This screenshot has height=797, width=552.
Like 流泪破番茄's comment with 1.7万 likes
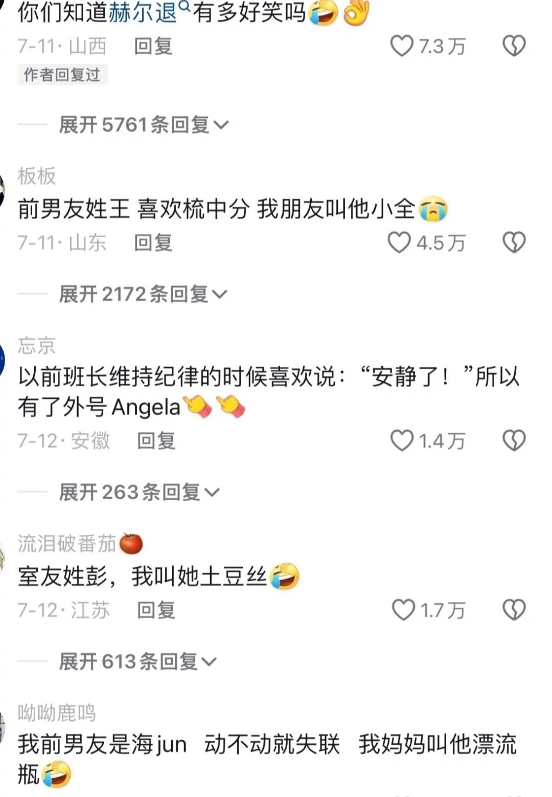coord(403,610)
